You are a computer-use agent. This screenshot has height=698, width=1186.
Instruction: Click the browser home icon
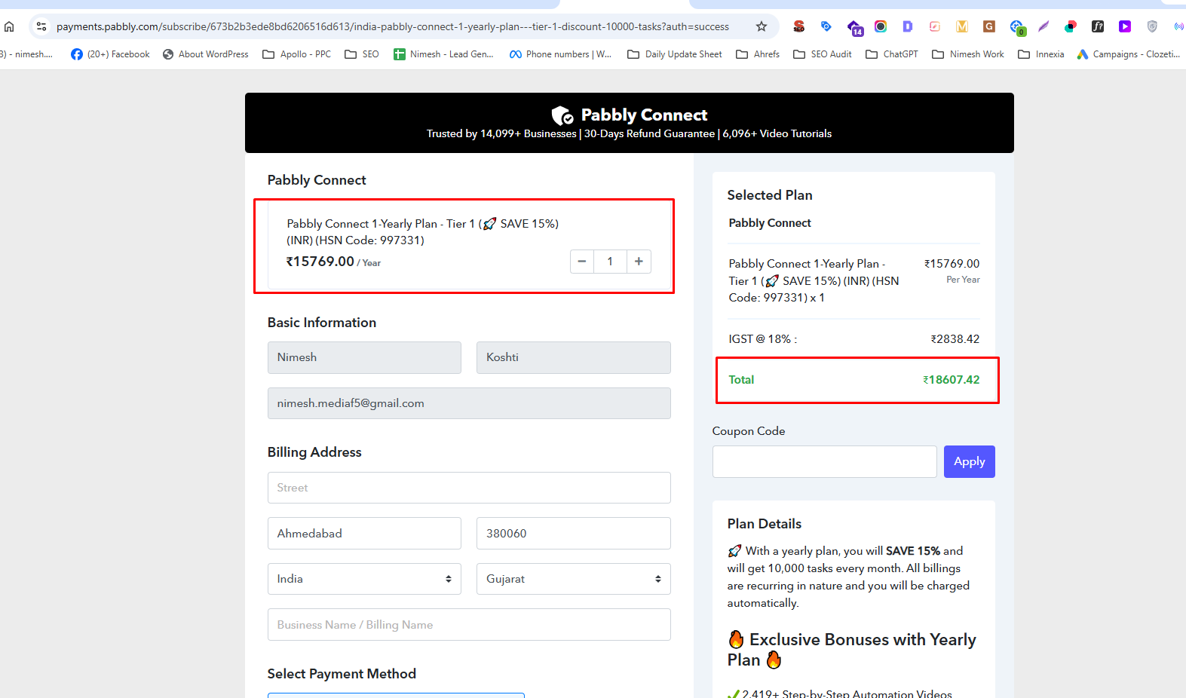point(9,26)
